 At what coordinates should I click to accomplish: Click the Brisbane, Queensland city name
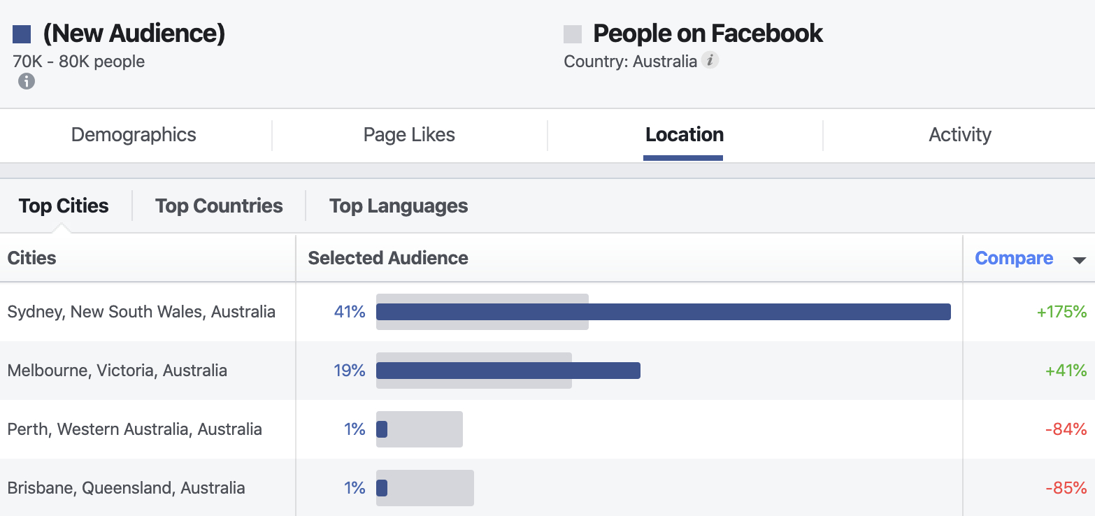[127, 488]
